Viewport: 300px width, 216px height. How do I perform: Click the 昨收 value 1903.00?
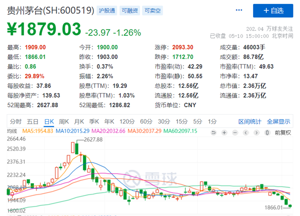pos(107,57)
